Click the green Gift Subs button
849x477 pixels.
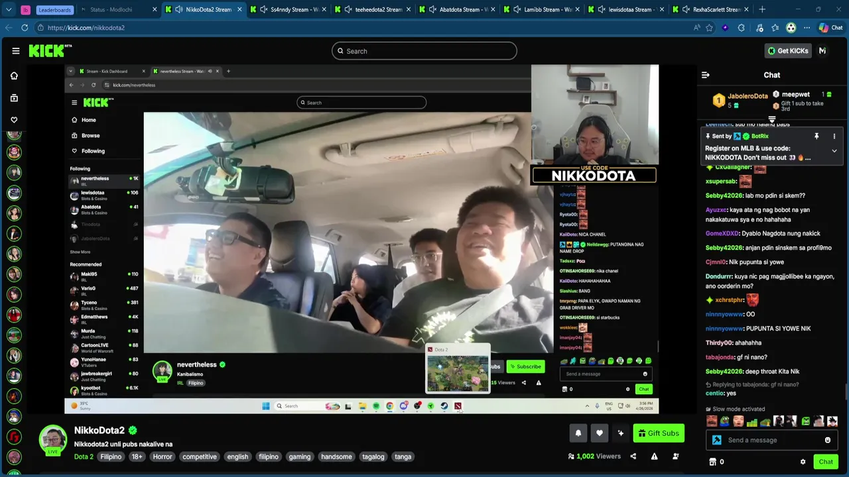pyautogui.click(x=659, y=433)
